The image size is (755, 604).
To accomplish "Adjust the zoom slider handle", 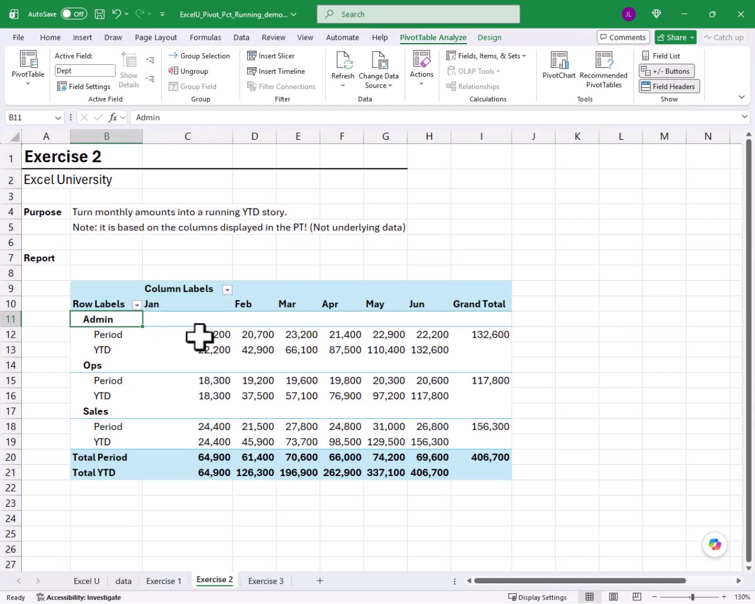I will [692, 597].
